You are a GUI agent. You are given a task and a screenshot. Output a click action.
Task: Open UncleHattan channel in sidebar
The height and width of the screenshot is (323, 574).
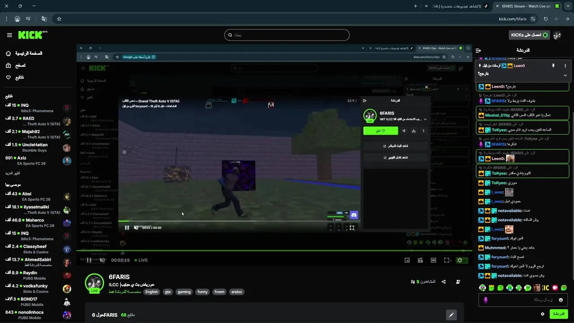pyautogui.click(x=38, y=148)
